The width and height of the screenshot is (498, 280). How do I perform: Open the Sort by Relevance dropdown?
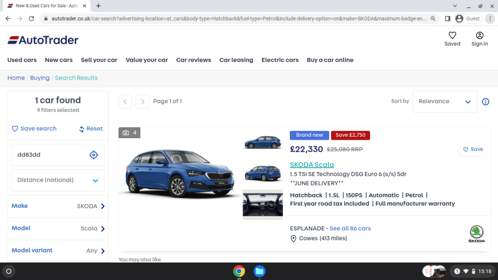pyautogui.click(x=445, y=101)
